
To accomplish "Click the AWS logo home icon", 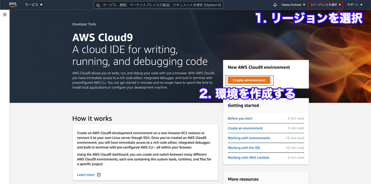I will point(13,5).
